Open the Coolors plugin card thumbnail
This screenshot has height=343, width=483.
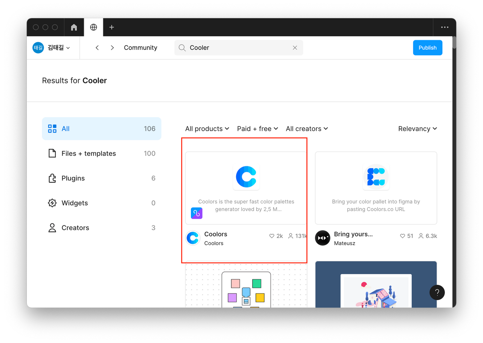pos(246,188)
